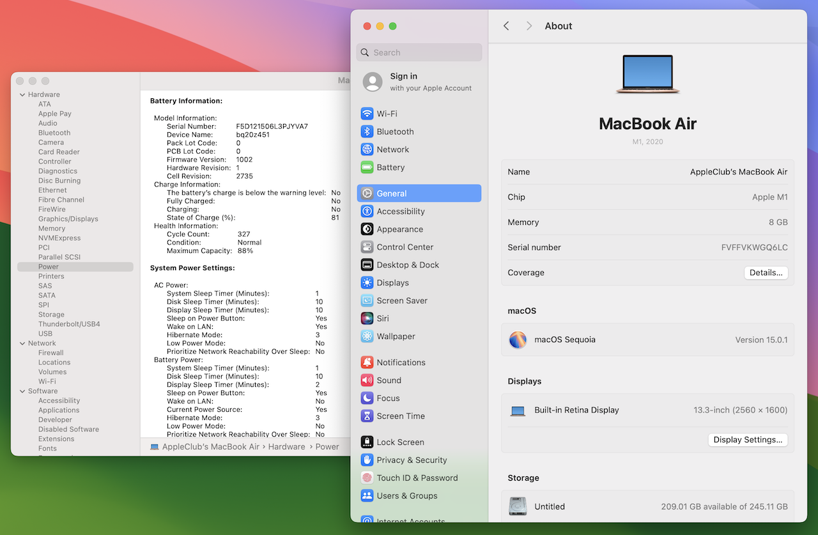Open Screen Time settings pane
This screenshot has height=535, width=818.
click(x=419, y=416)
